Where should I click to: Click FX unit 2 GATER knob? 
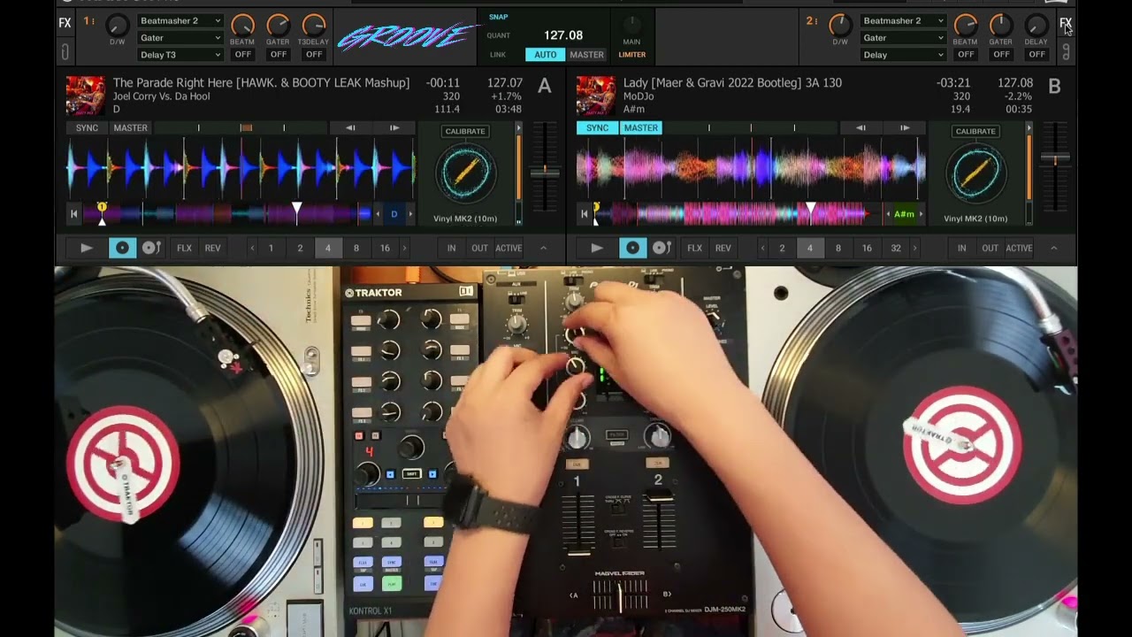coord(1000,25)
